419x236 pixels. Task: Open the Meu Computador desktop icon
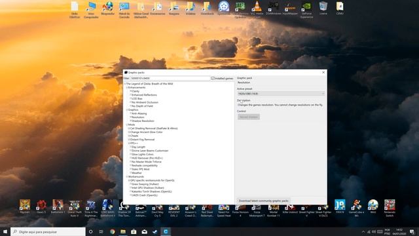91,9
